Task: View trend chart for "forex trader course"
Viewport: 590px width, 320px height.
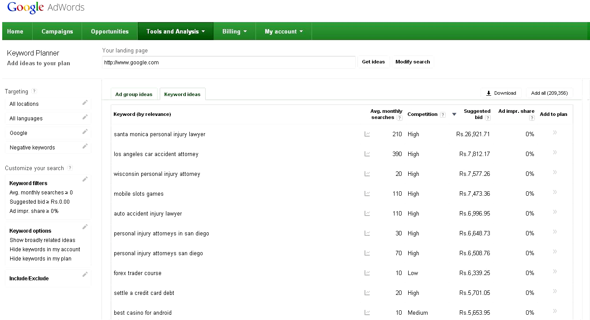Action: click(x=367, y=272)
